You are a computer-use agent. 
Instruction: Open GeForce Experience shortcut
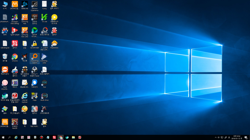(x=35, y=6)
